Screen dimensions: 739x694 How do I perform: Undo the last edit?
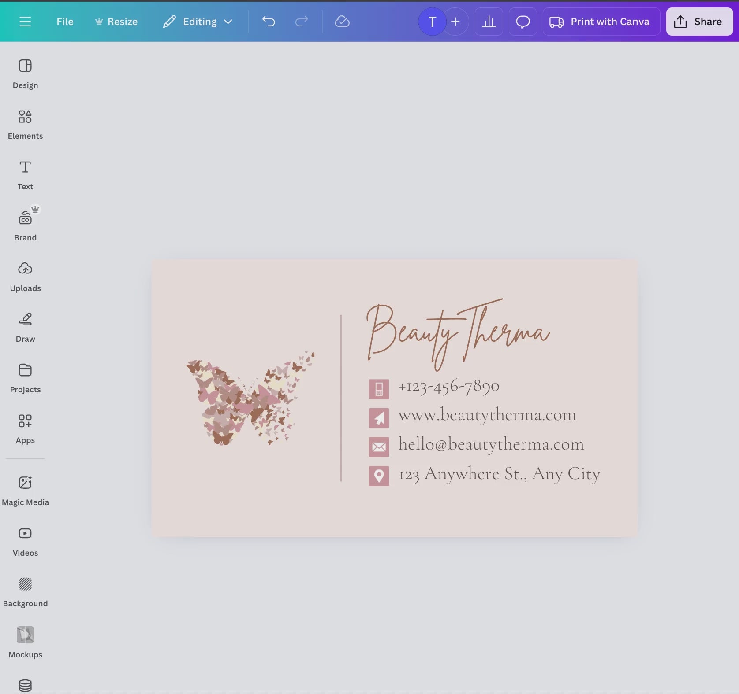pos(269,22)
